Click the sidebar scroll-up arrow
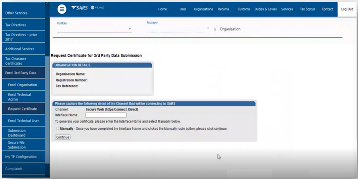This screenshot has width=358, height=179. click(47, 3)
